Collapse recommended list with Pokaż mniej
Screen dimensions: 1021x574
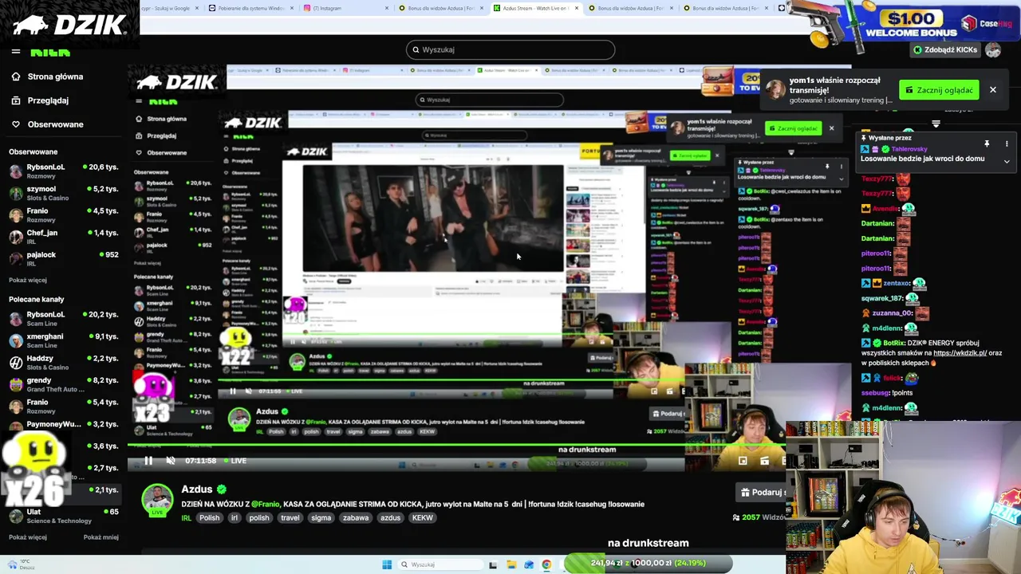[x=101, y=537]
